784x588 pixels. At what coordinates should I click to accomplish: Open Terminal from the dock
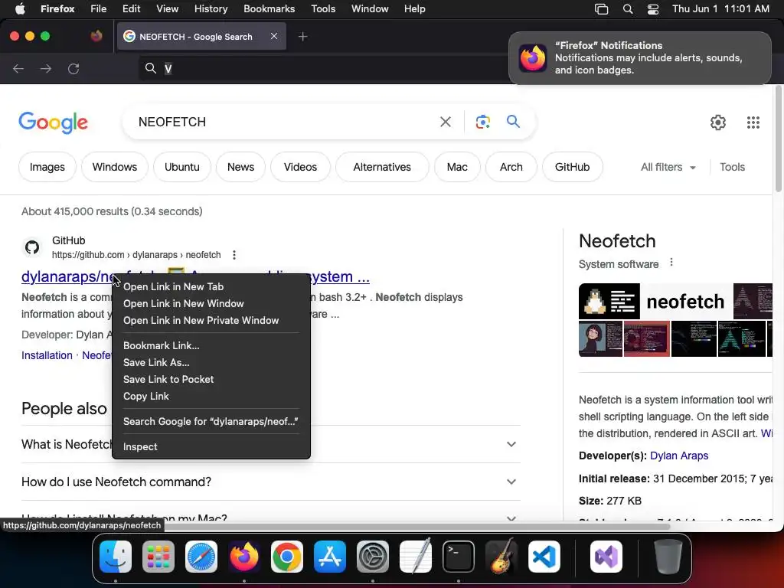click(x=459, y=557)
